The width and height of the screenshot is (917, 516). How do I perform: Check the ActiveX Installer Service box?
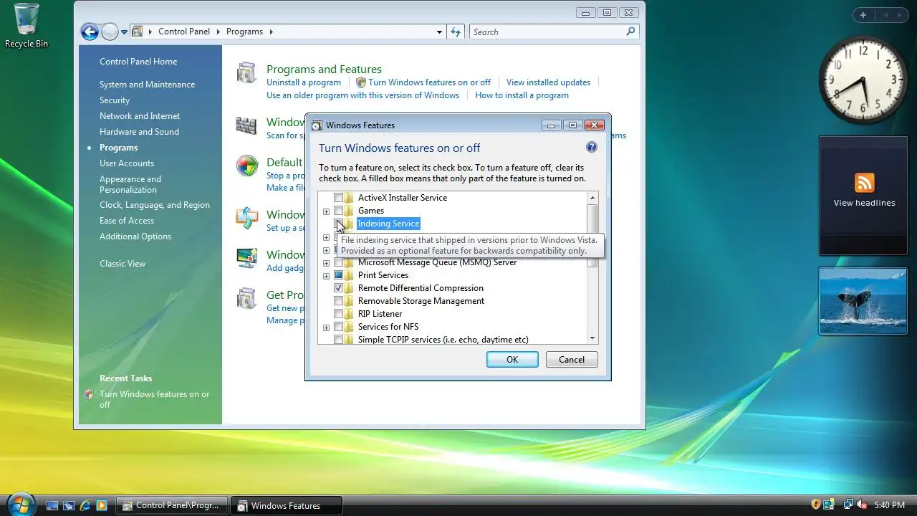tap(338, 198)
